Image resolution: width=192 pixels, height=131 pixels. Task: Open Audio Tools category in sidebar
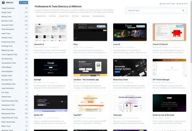(x=14, y=34)
